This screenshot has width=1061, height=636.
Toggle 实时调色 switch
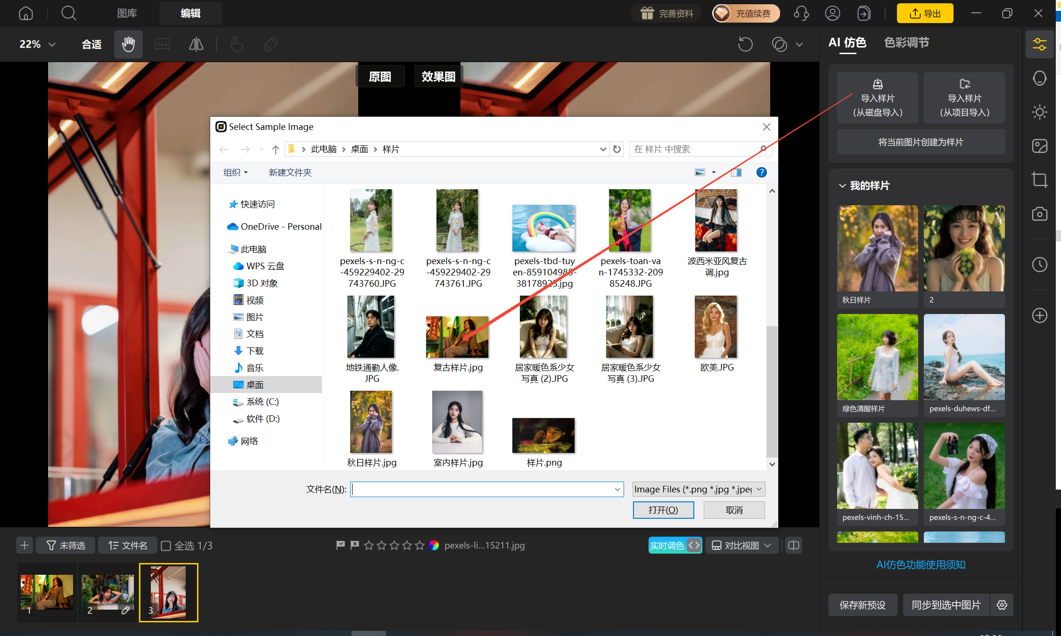click(675, 545)
